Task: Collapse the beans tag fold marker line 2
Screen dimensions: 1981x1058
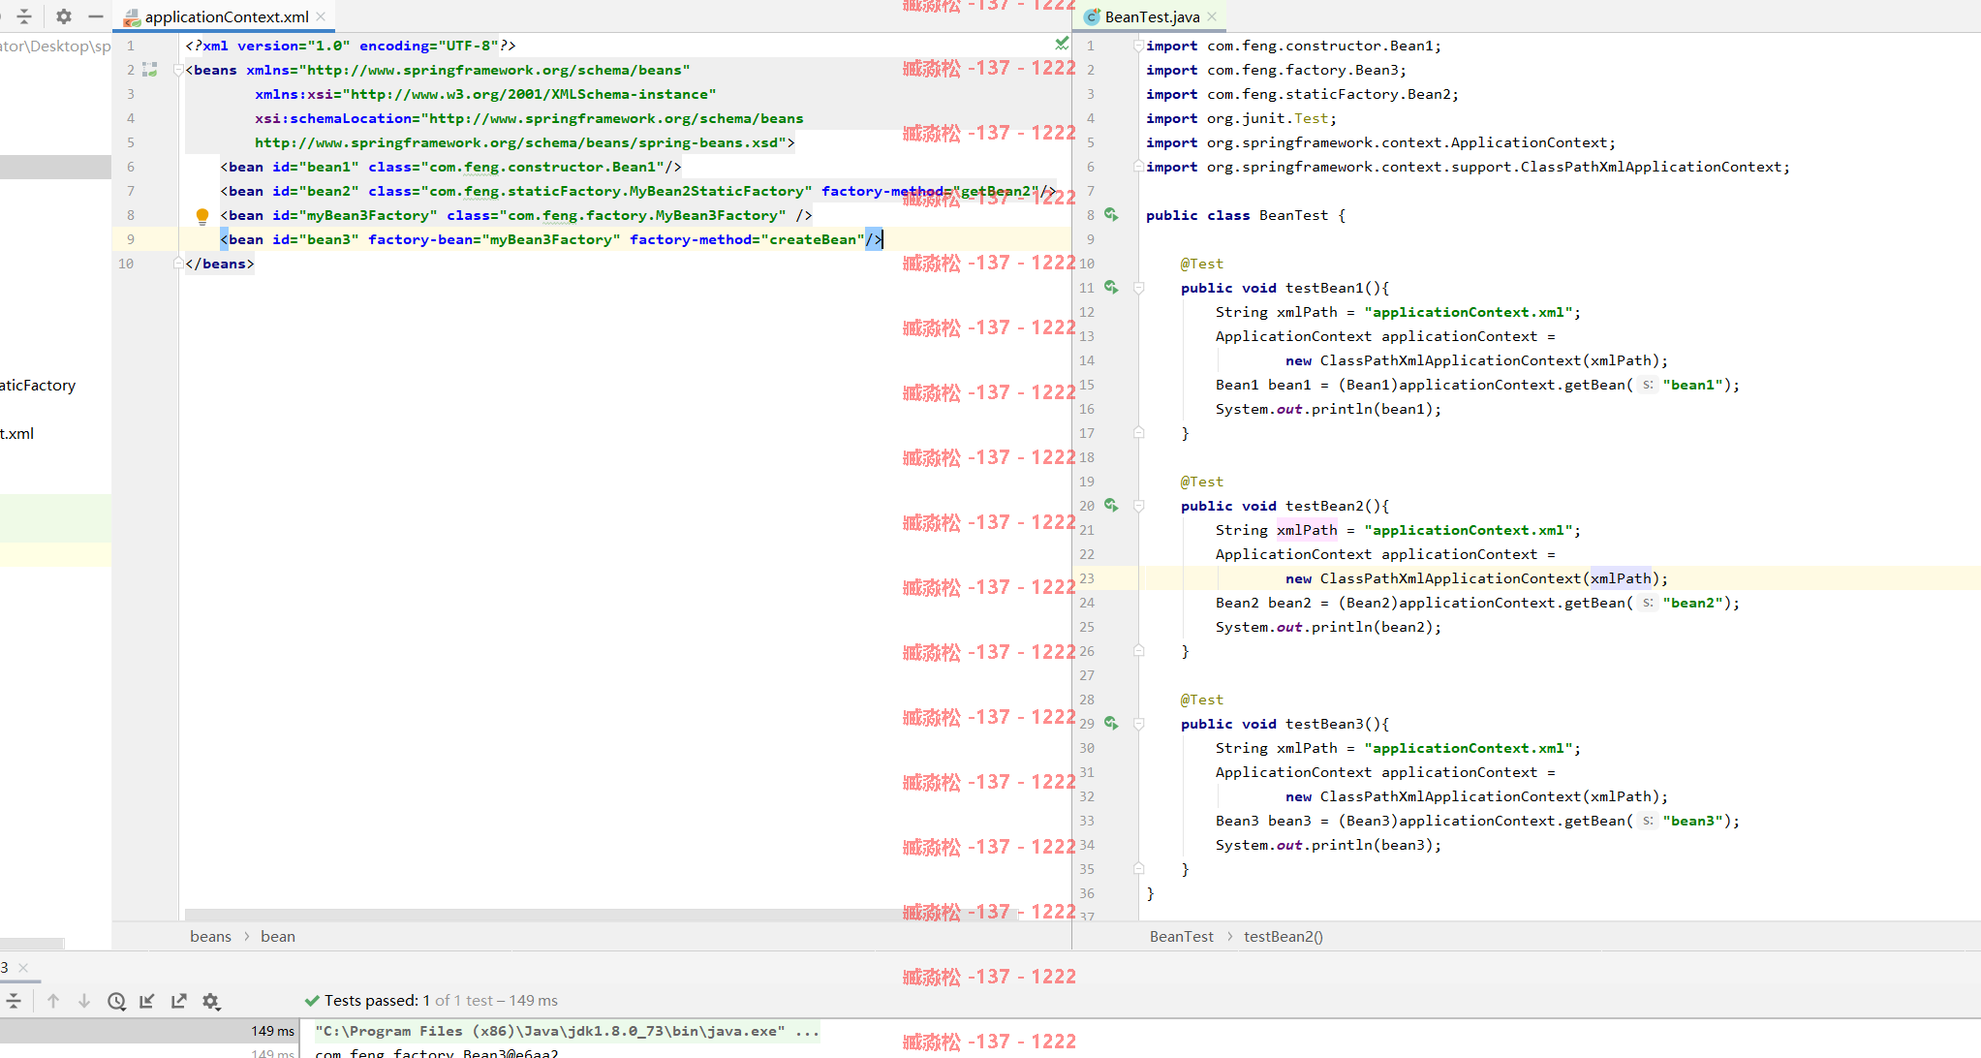Action: (177, 70)
